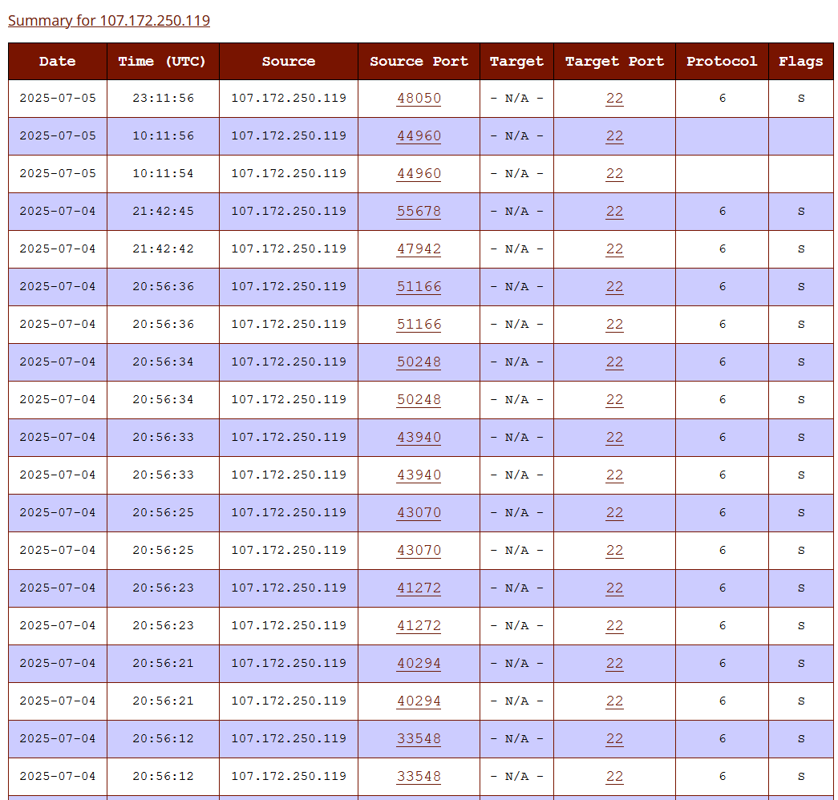Click the Protocol column header
838x800 pixels.
[722, 62]
